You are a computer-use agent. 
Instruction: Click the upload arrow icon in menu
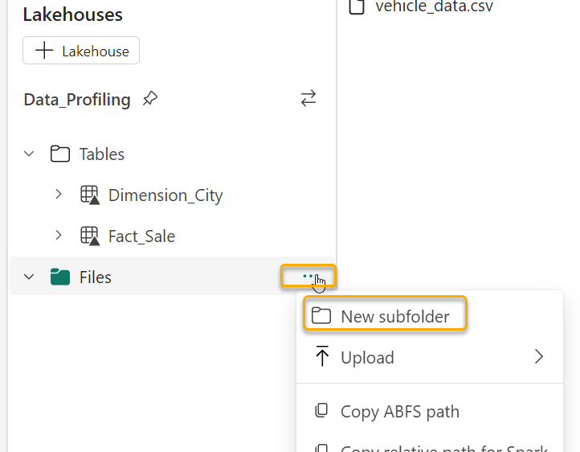[x=322, y=357]
